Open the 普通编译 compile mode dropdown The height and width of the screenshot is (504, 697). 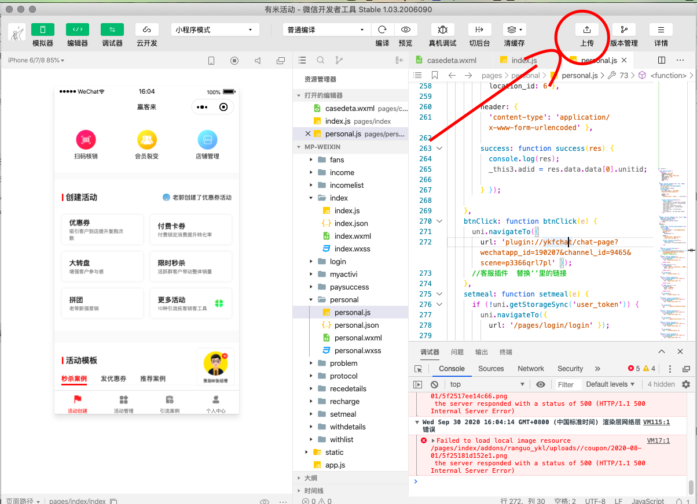point(327,29)
